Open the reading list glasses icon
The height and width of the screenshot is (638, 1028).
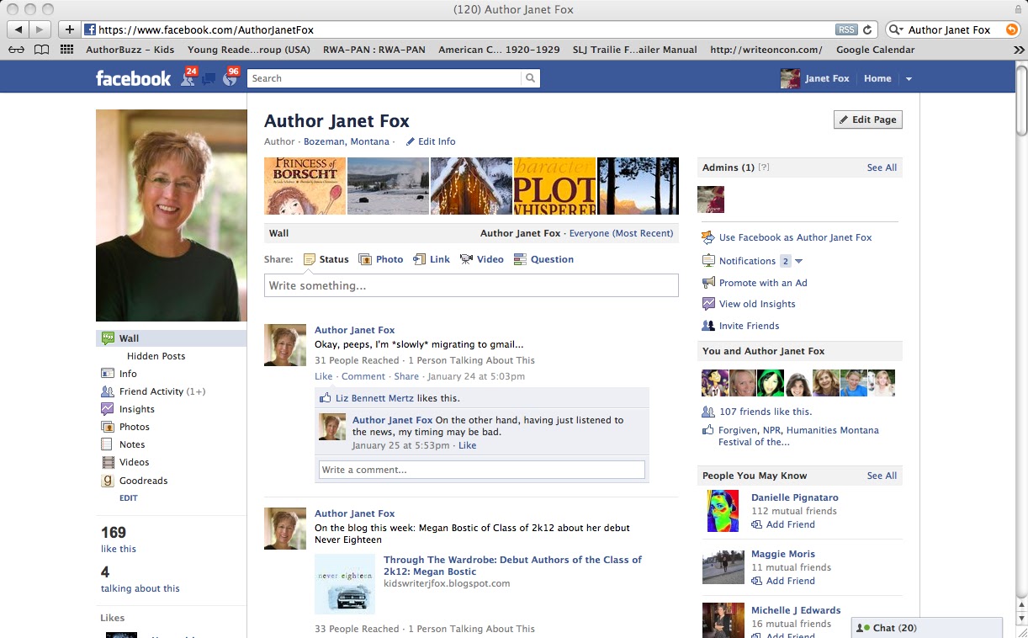pos(16,50)
